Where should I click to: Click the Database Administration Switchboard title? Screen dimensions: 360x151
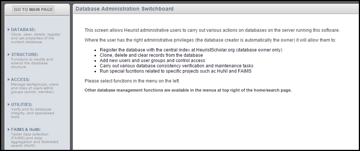(124, 9)
